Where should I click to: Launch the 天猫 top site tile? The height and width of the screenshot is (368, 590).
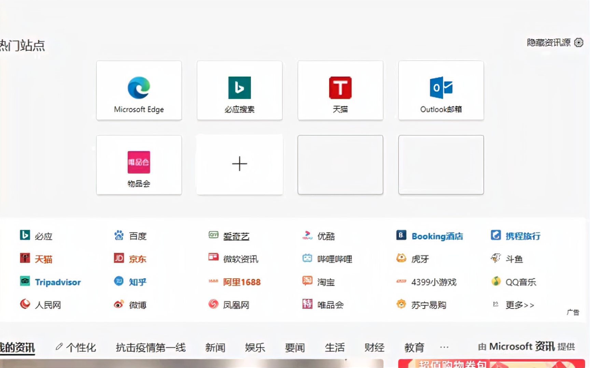click(x=340, y=90)
